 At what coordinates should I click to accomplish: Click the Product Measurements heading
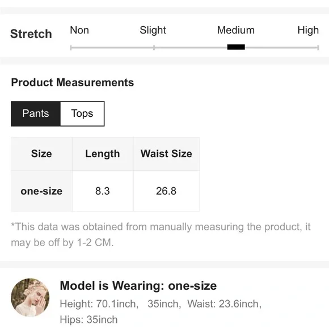73,82
